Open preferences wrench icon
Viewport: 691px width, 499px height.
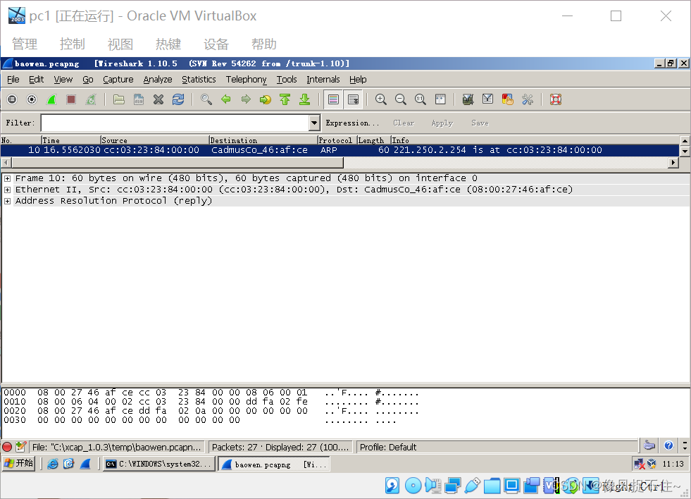point(527,99)
